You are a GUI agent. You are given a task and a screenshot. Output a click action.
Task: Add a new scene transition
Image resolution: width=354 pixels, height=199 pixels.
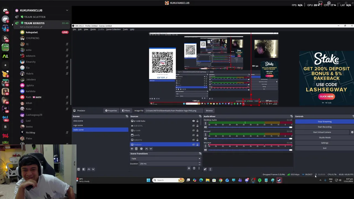(189, 168)
